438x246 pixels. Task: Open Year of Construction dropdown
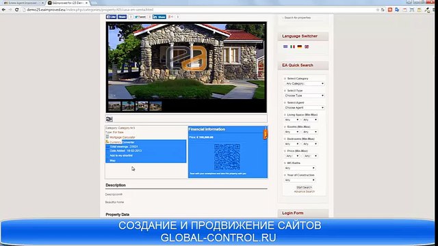tap(300, 180)
